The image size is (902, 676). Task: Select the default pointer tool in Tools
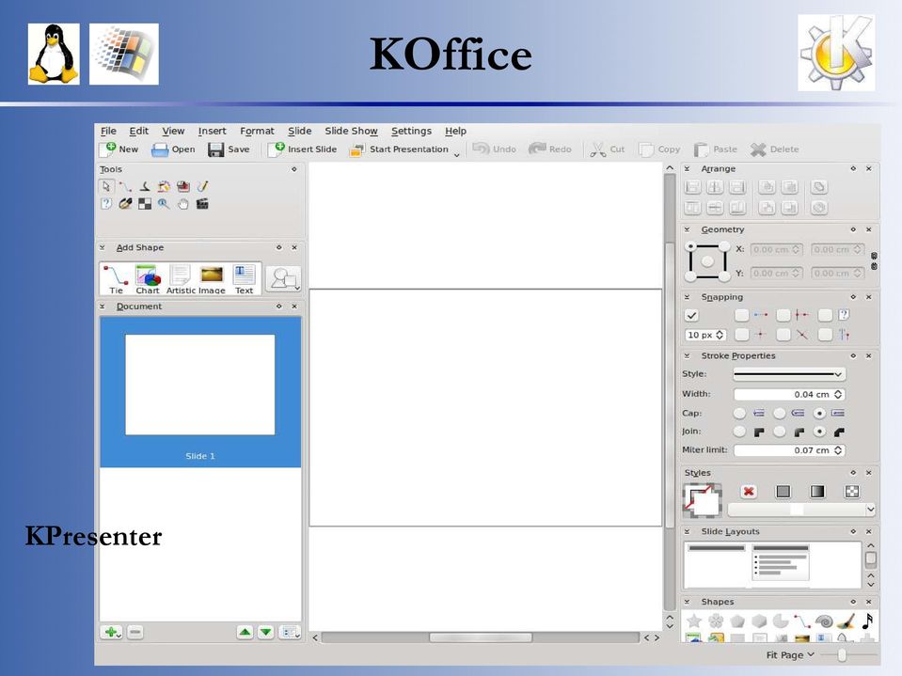[106, 186]
